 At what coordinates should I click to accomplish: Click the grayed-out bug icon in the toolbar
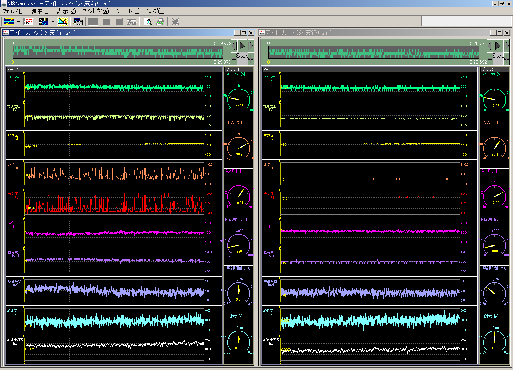(175, 22)
